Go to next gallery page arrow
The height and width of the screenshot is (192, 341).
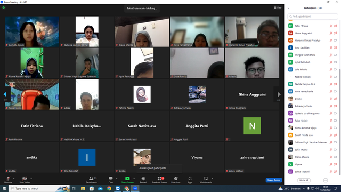pyautogui.click(x=279, y=94)
